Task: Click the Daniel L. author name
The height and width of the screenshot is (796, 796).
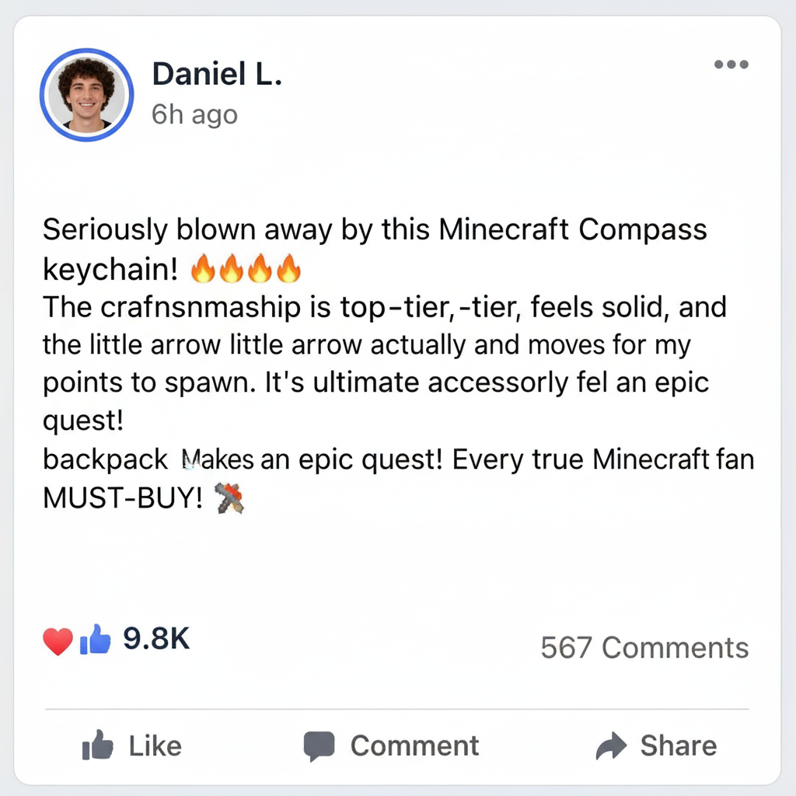Action: coord(217,74)
